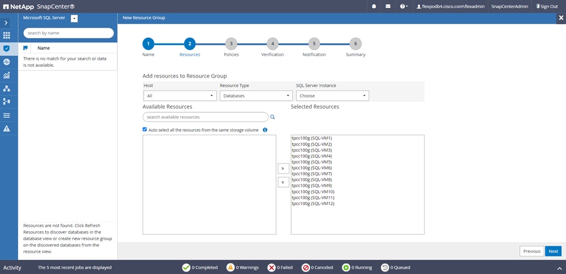Go to wizard step 2 Resources
The height and width of the screenshot is (274, 566).
click(189, 44)
